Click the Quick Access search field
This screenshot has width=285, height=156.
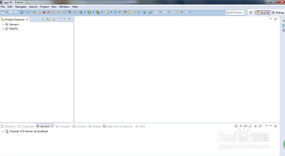point(235,12)
